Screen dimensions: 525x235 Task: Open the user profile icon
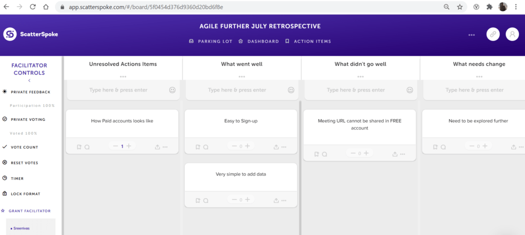click(512, 34)
